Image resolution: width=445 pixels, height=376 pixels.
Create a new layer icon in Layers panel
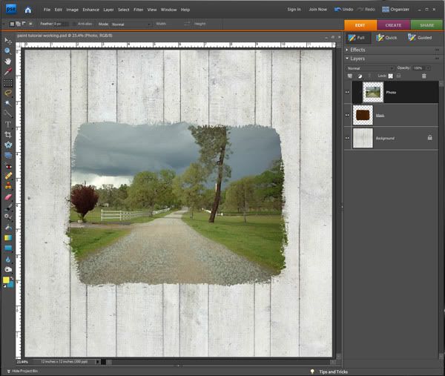point(350,76)
